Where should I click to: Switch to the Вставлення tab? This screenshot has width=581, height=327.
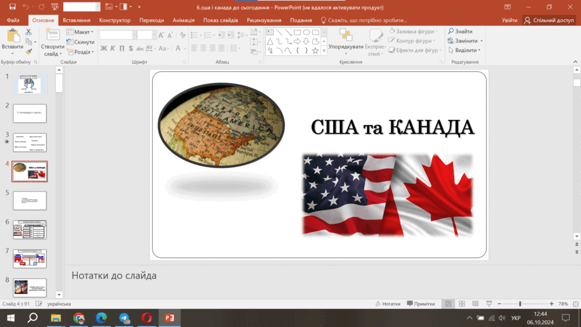click(77, 20)
